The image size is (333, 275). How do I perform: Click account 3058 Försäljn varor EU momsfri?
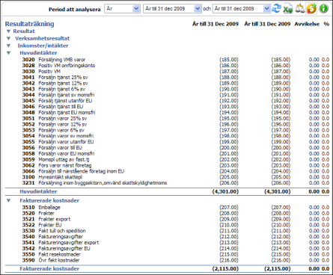[x=58, y=154]
